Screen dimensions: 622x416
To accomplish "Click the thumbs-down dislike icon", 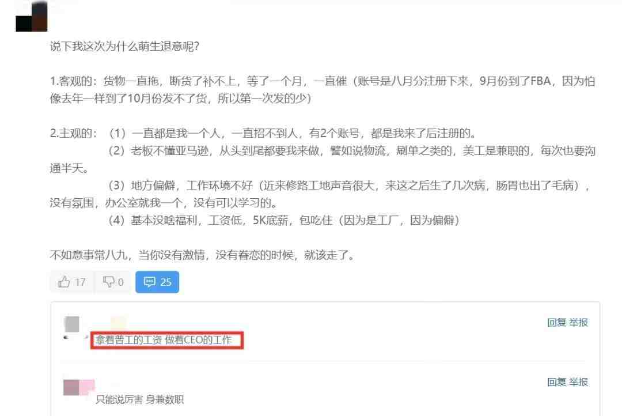I will [108, 282].
